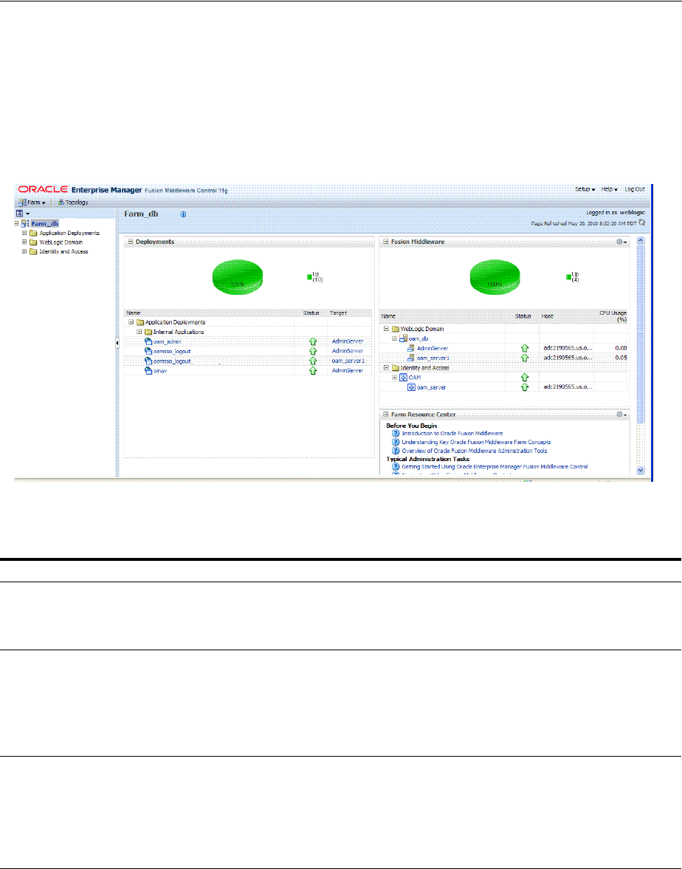Screen dimensions: 682x869
Task: Open oamsso_logout deployment targeting AdminServer
Action: (172, 352)
